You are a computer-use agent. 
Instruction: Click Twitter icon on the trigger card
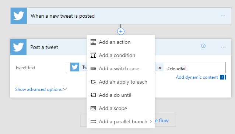19,16
